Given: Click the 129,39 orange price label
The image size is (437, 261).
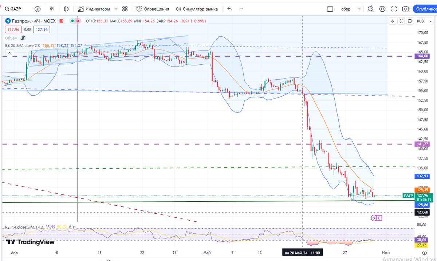Looking at the screenshot, I should [x=423, y=190].
